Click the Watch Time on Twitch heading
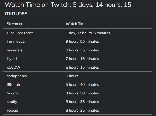156x116 pixels. pos(68,9)
